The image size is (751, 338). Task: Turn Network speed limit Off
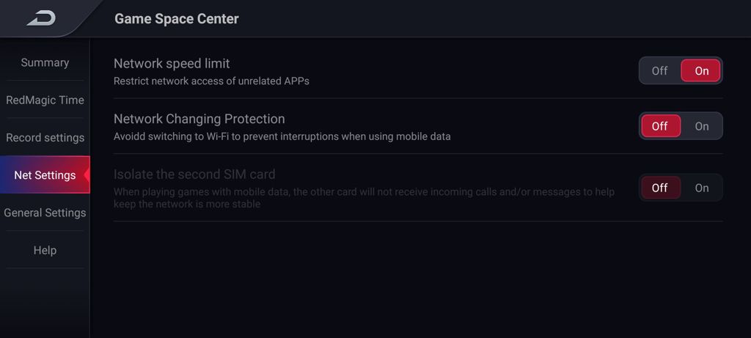tap(659, 71)
